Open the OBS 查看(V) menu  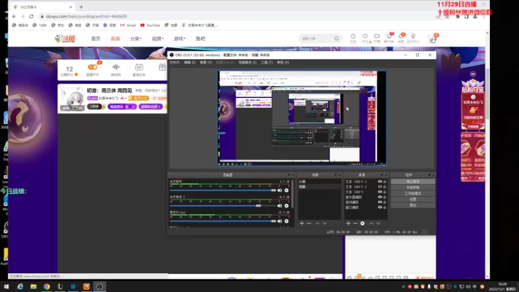tap(206, 62)
